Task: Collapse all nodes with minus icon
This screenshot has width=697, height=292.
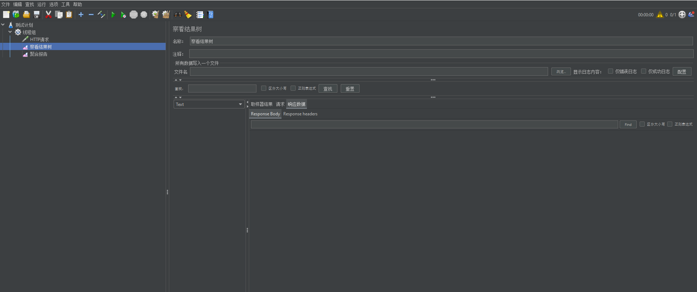Action: [91, 15]
